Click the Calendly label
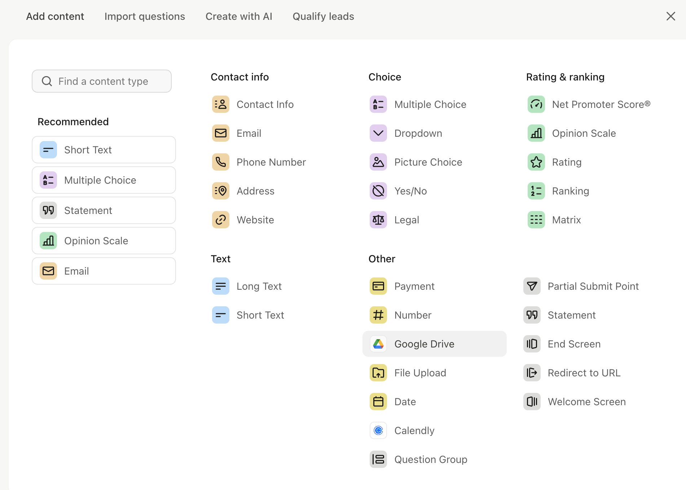The image size is (686, 490). (414, 431)
